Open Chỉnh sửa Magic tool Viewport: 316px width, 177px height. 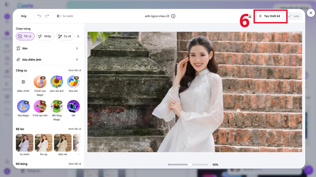pos(40,86)
